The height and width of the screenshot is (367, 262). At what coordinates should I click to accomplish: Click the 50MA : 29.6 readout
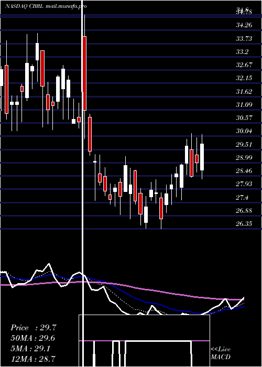[33, 338]
